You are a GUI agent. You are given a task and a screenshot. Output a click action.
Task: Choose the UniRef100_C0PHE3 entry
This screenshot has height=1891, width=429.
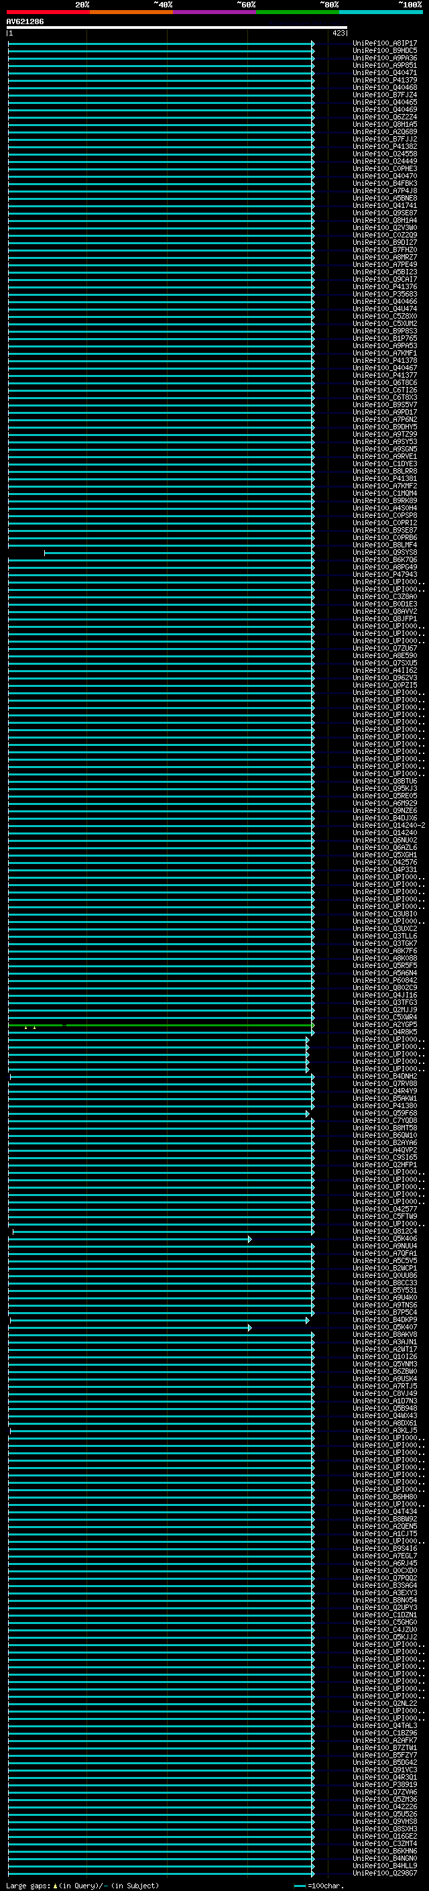click(385, 169)
